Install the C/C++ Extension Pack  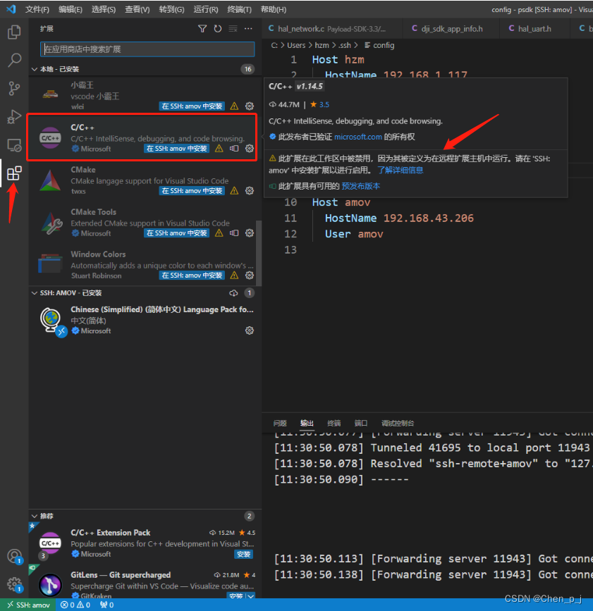click(244, 554)
